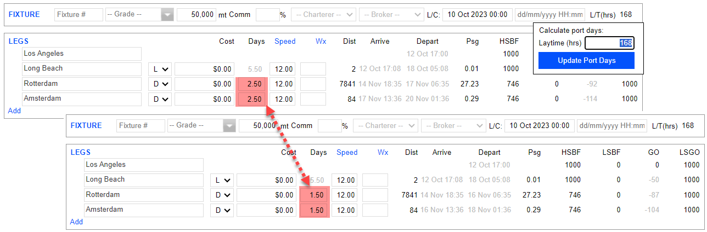Viewport: 707px width, 232px height.
Task: Click the top Add leg link
Action: 14,111
